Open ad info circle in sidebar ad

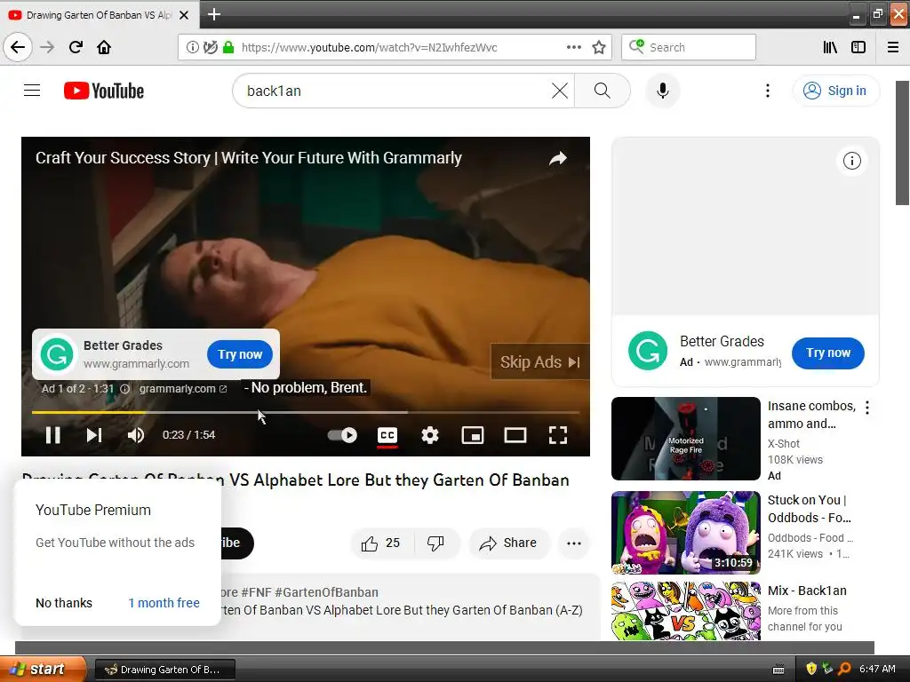[x=852, y=161]
